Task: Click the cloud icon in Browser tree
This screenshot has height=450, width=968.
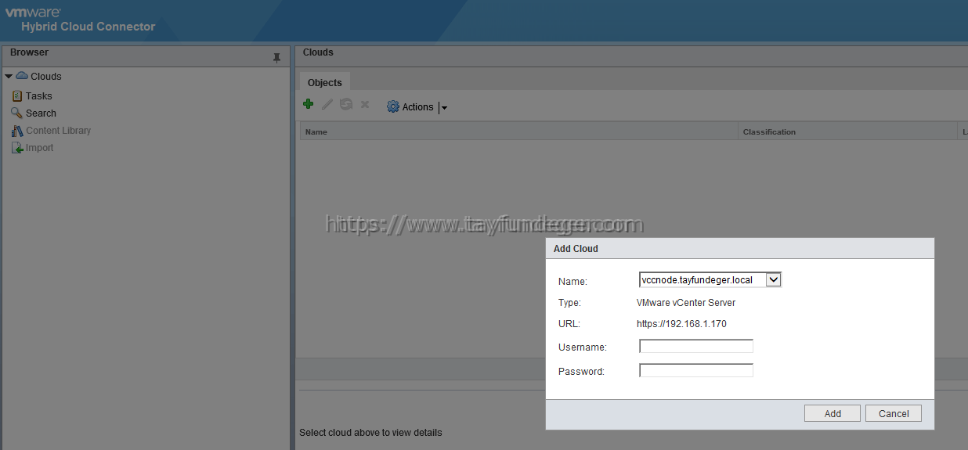Action: (x=22, y=76)
